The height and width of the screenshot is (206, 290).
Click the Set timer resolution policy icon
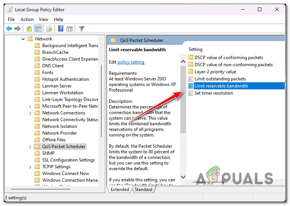[x=190, y=93]
